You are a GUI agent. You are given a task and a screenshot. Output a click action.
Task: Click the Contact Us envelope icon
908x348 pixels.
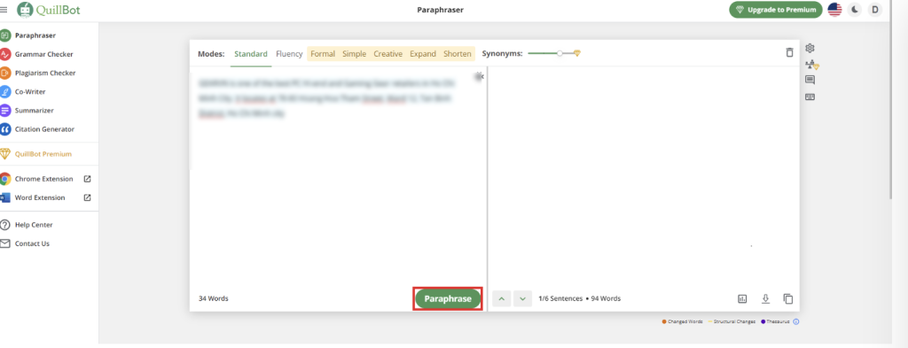[5, 244]
